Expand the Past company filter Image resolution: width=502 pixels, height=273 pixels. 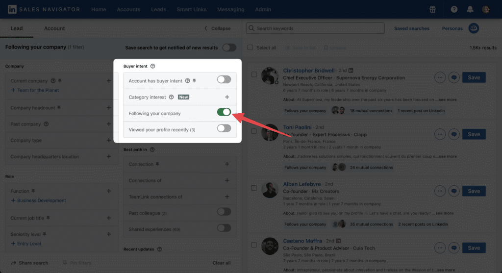pos(109,124)
